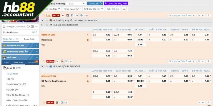Favorite El Salvador league with star
This screenshot has width=213, height=106.
point(47,66)
